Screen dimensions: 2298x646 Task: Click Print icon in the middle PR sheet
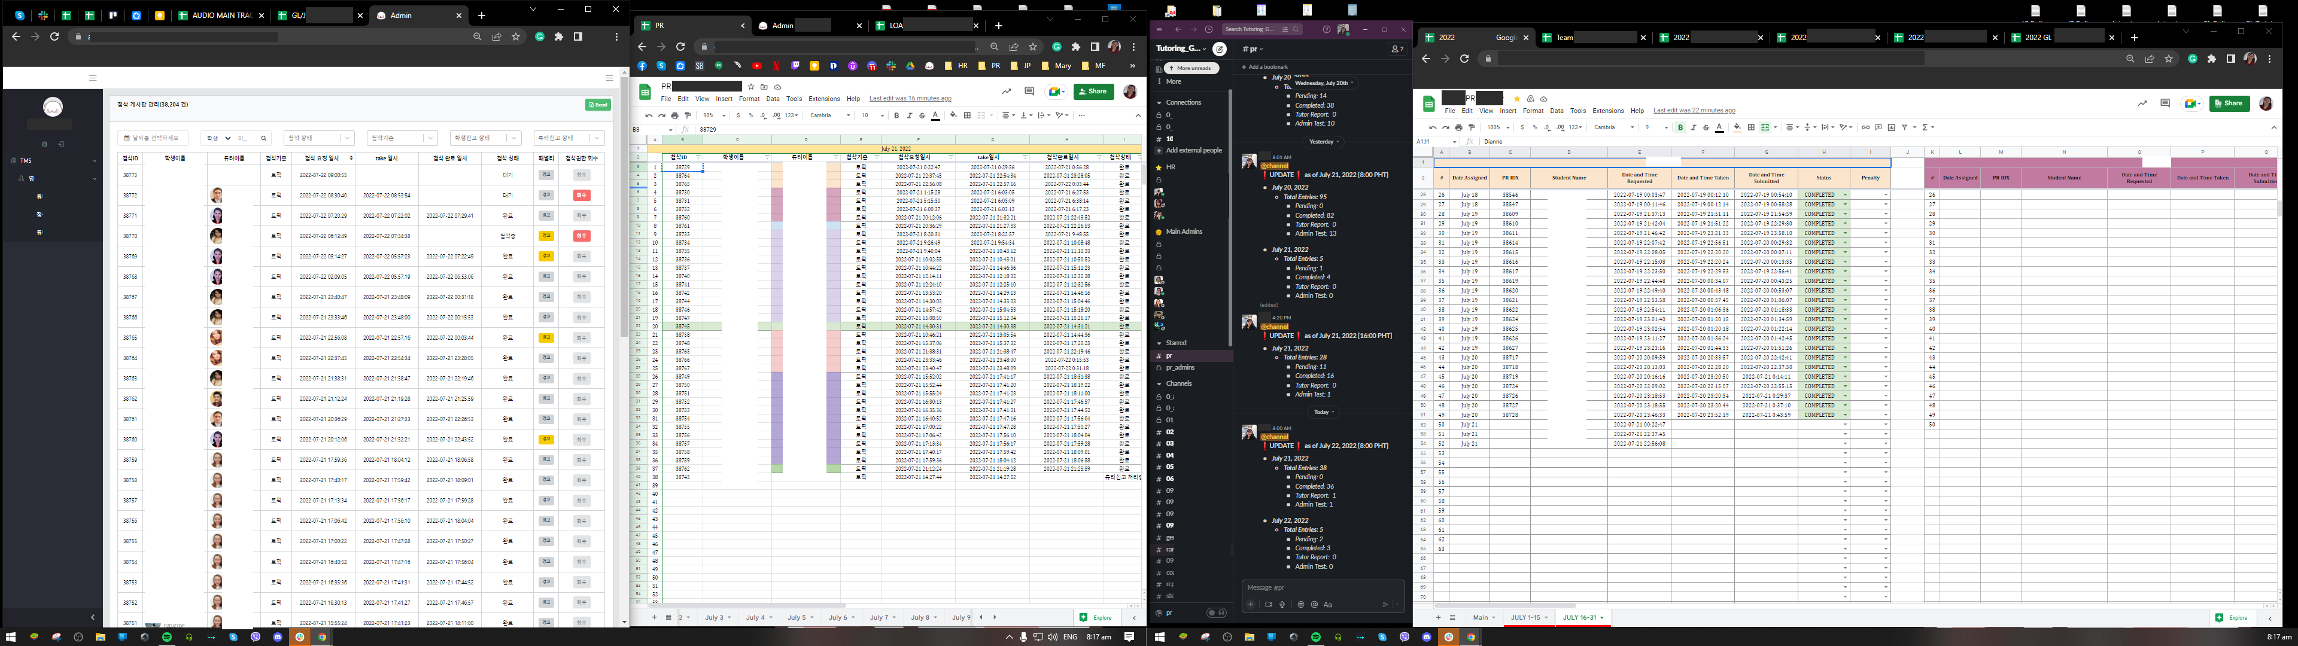(x=674, y=115)
